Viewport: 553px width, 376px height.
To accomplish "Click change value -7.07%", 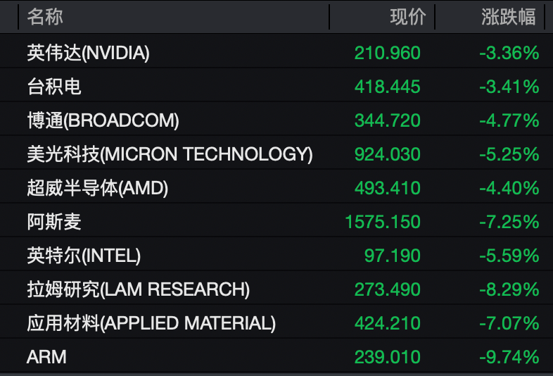I will (x=509, y=323).
